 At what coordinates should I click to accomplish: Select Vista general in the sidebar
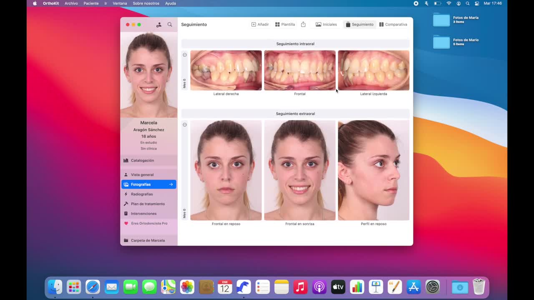149,175
